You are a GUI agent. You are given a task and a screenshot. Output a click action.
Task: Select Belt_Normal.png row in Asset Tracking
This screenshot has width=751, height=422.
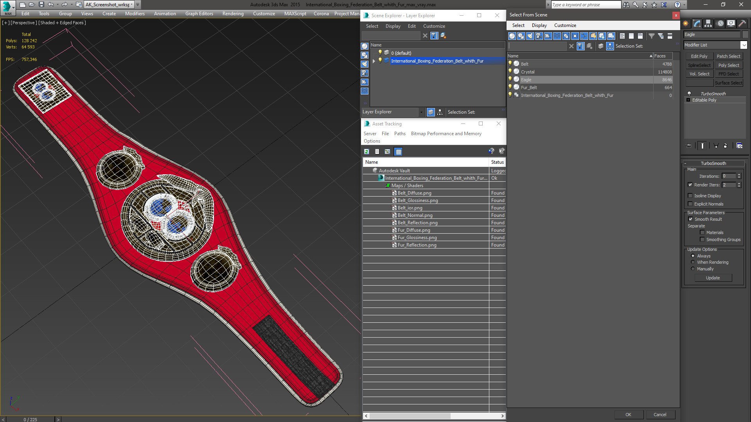coord(434,215)
